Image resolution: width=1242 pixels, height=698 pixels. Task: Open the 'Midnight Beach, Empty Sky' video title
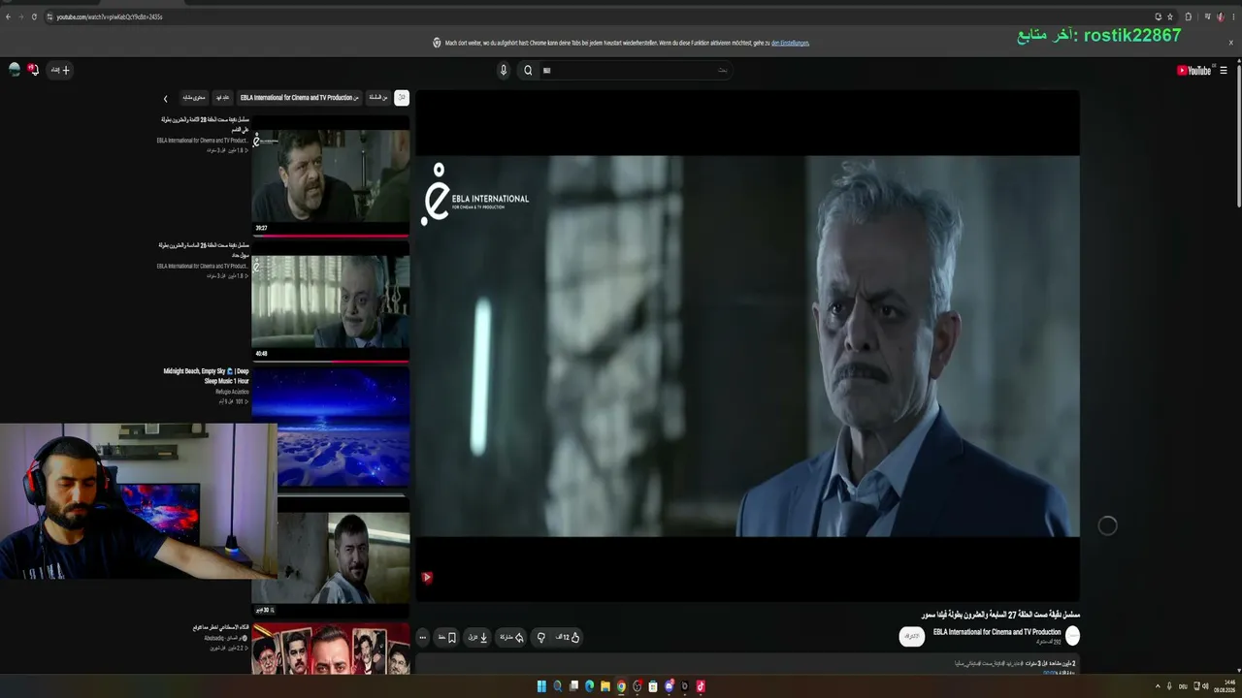(x=207, y=376)
